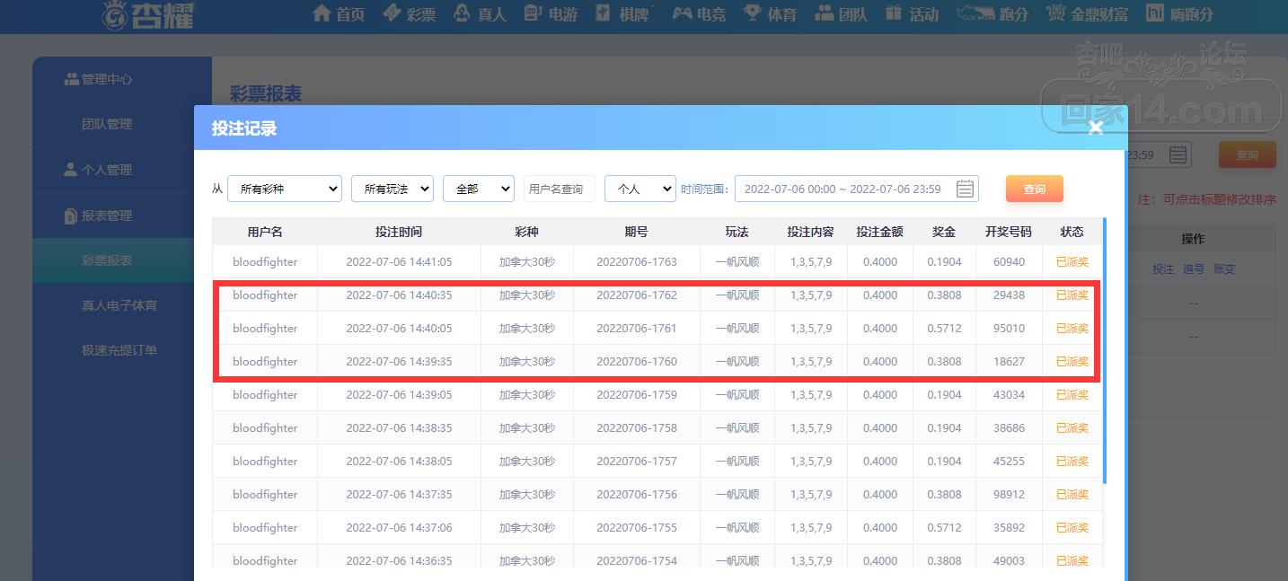Click the date range field 2022-07-06
The height and width of the screenshot is (581, 1288).
pos(842,189)
